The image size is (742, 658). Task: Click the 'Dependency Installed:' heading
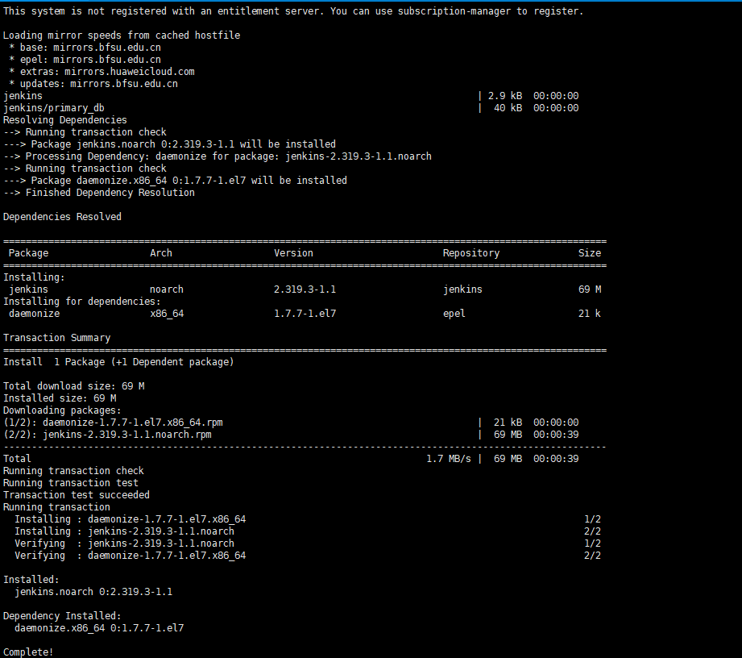click(63, 616)
